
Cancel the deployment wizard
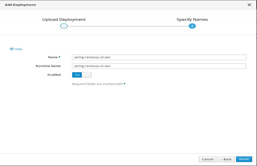click(208, 159)
